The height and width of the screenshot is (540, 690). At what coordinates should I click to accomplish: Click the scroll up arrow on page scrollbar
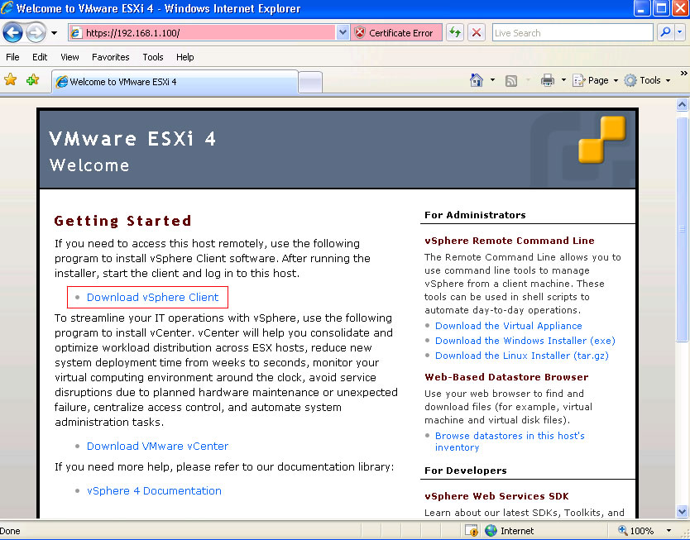tap(682, 105)
